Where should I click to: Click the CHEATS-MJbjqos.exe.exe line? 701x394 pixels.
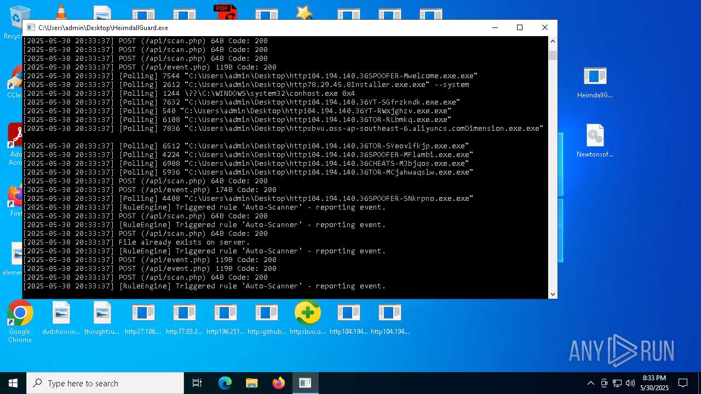[246, 163]
